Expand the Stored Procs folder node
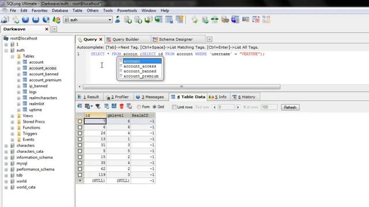The height and width of the screenshot is (207, 369). click(x=13, y=122)
